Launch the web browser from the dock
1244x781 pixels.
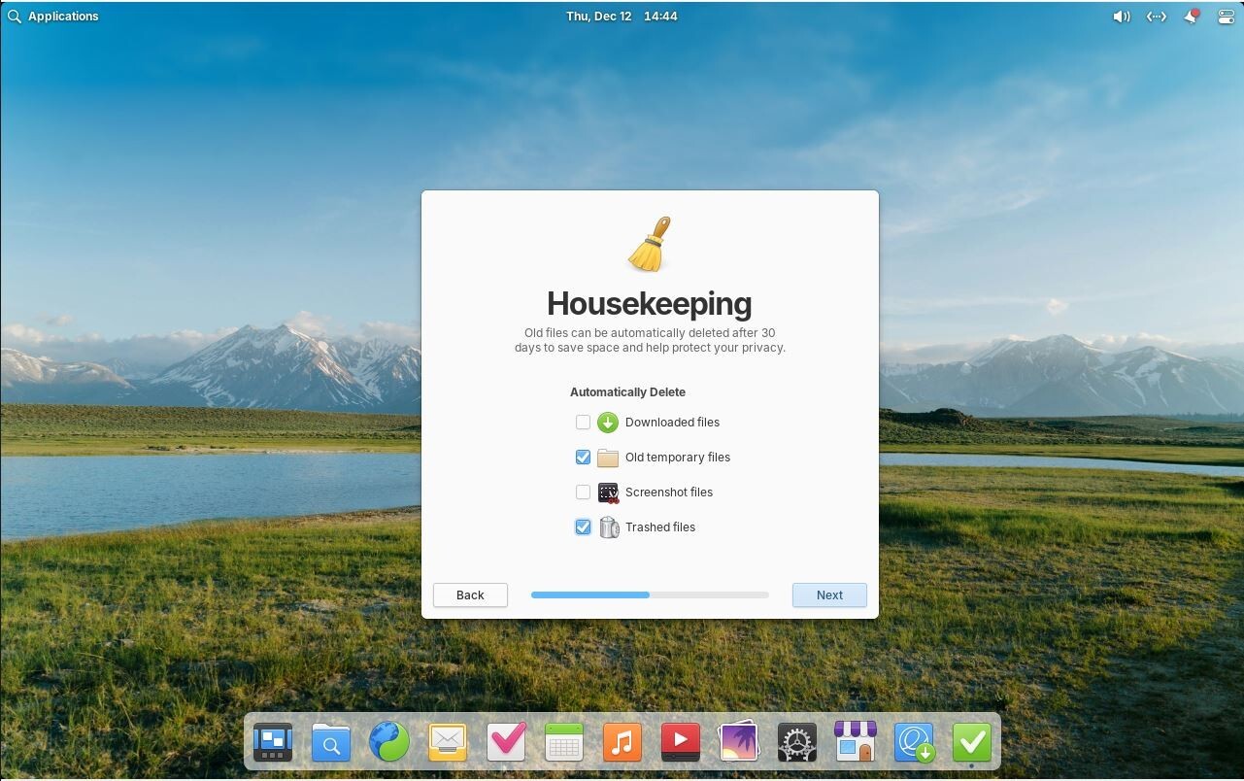coord(389,743)
